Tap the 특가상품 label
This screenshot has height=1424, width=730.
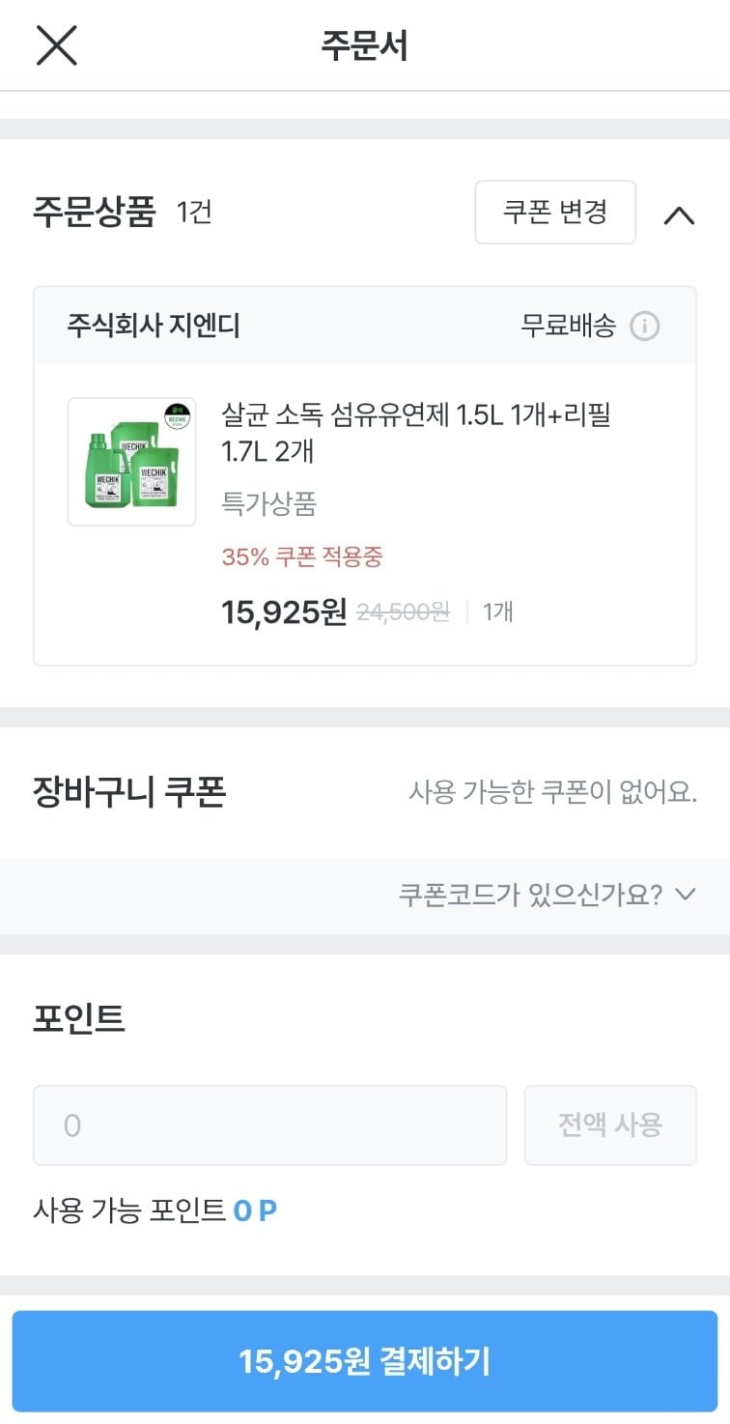pos(269,503)
